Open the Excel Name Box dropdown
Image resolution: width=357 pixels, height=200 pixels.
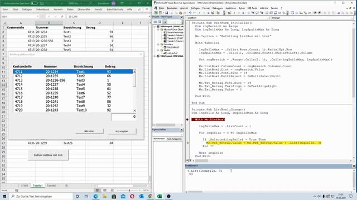point(37,17)
